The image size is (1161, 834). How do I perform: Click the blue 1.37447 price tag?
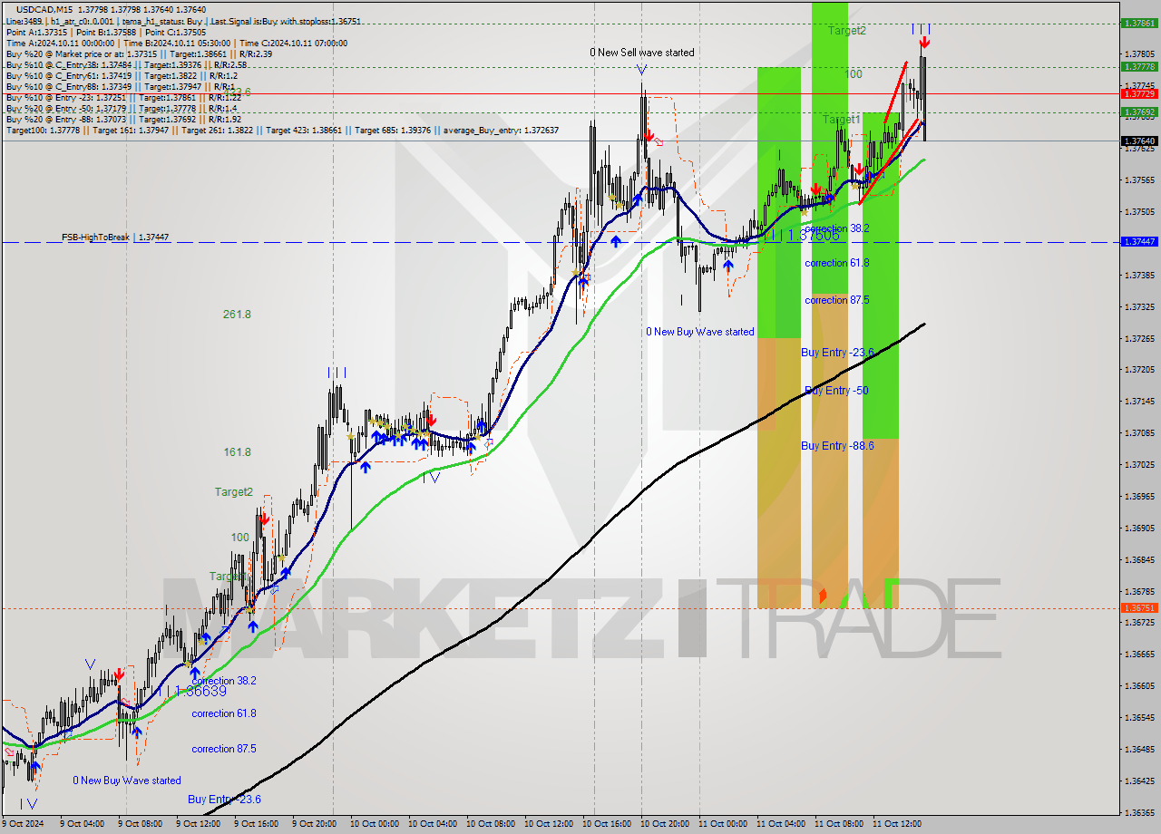click(x=1139, y=242)
